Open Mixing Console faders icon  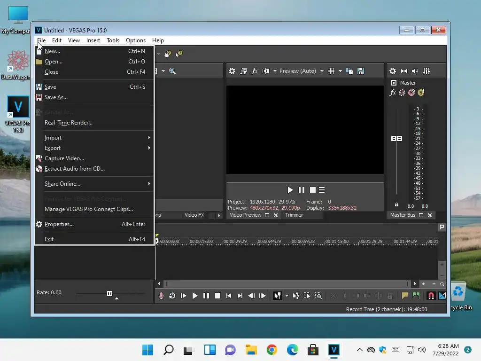coord(427,71)
